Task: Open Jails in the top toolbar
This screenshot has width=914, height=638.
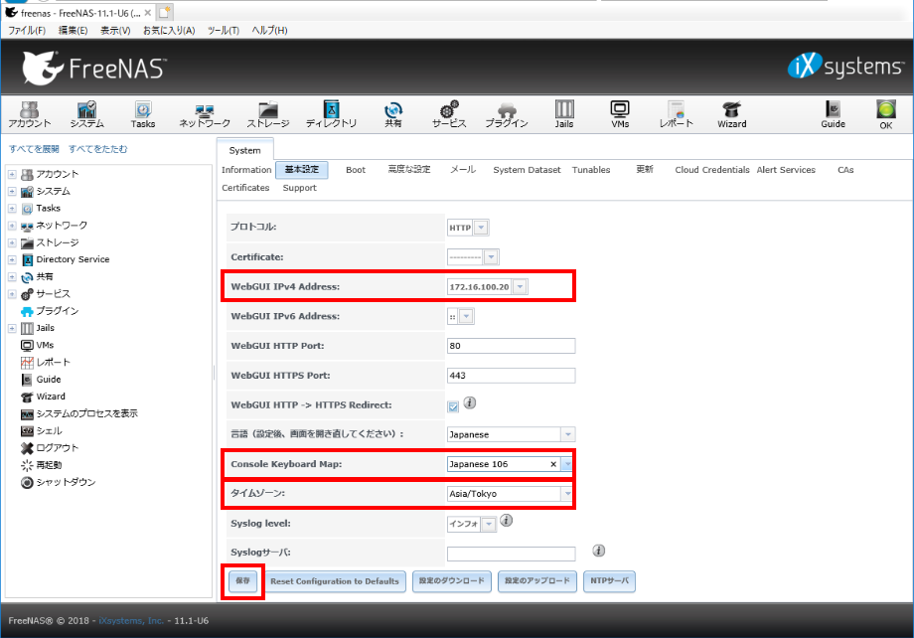Action: [564, 114]
